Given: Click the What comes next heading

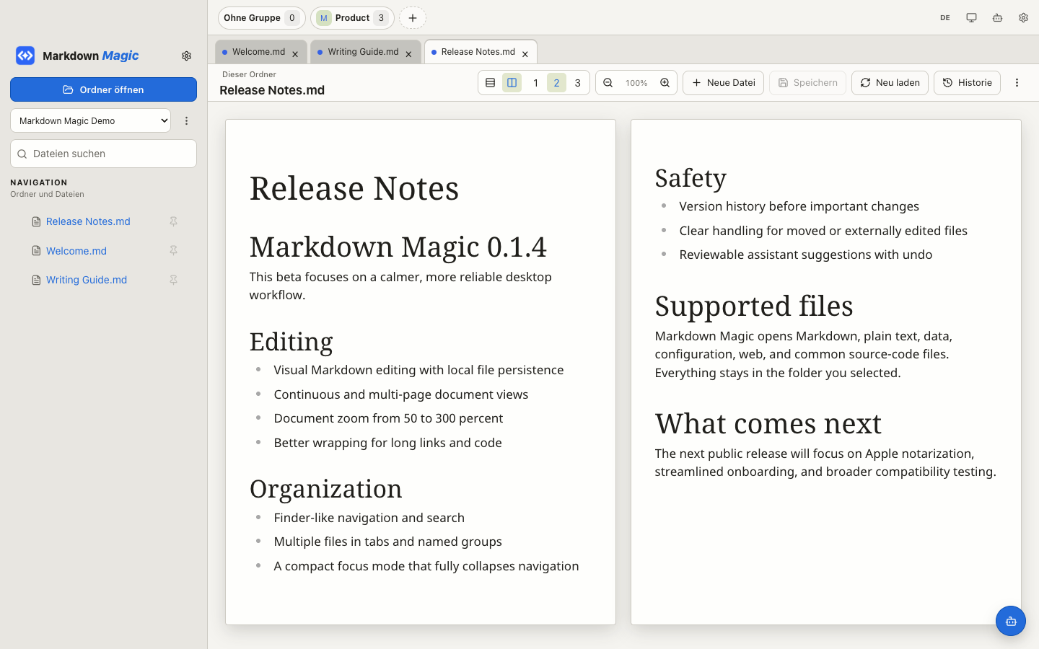Looking at the screenshot, I should tap(768, 424).
